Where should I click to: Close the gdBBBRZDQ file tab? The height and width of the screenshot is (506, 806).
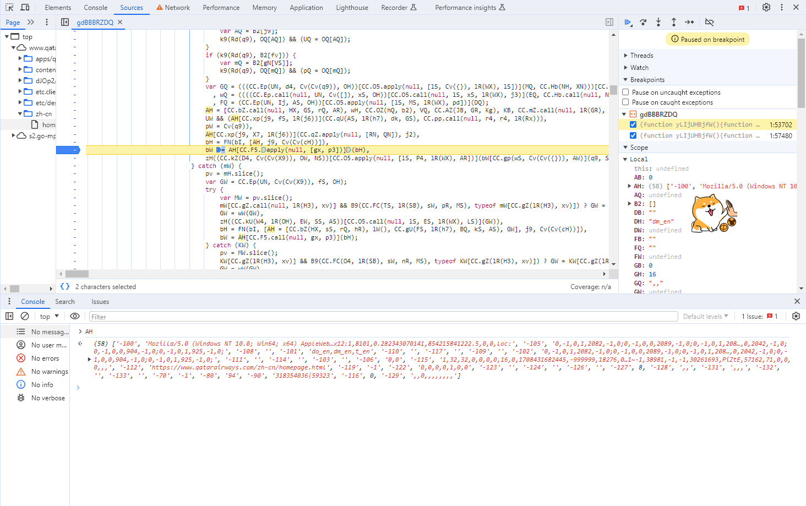click(120, 22)
